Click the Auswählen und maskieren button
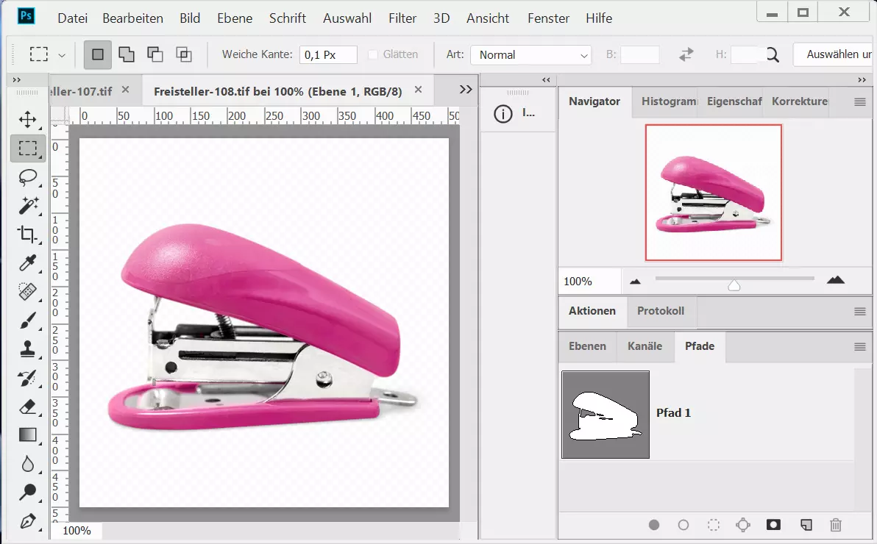877x544 pixels. click(834, 54)
